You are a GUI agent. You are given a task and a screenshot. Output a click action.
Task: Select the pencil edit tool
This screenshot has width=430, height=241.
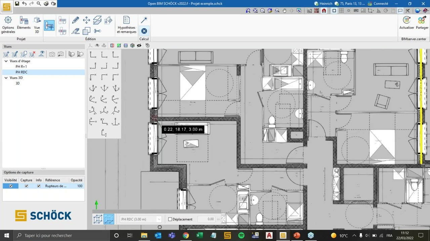(76, 20)
